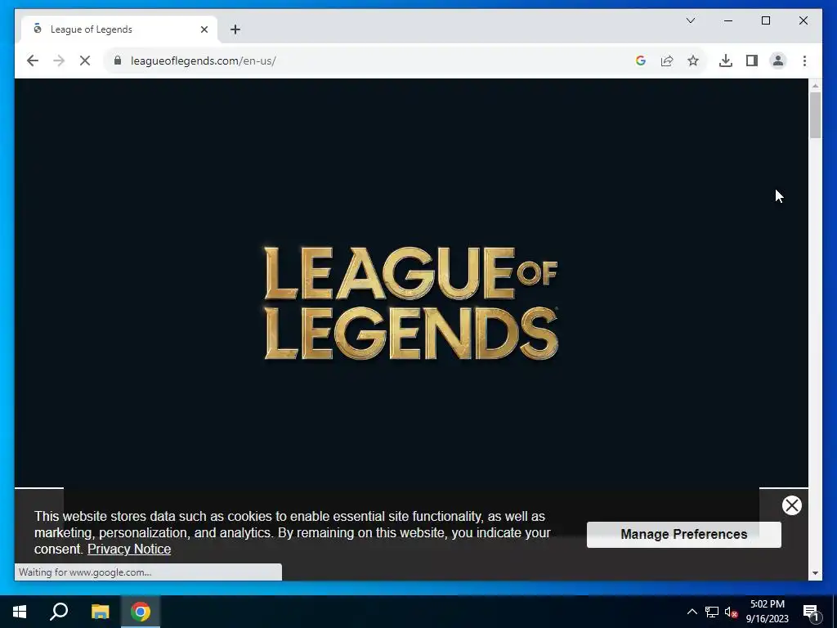Maximize the Chrome window

point(765,20)
